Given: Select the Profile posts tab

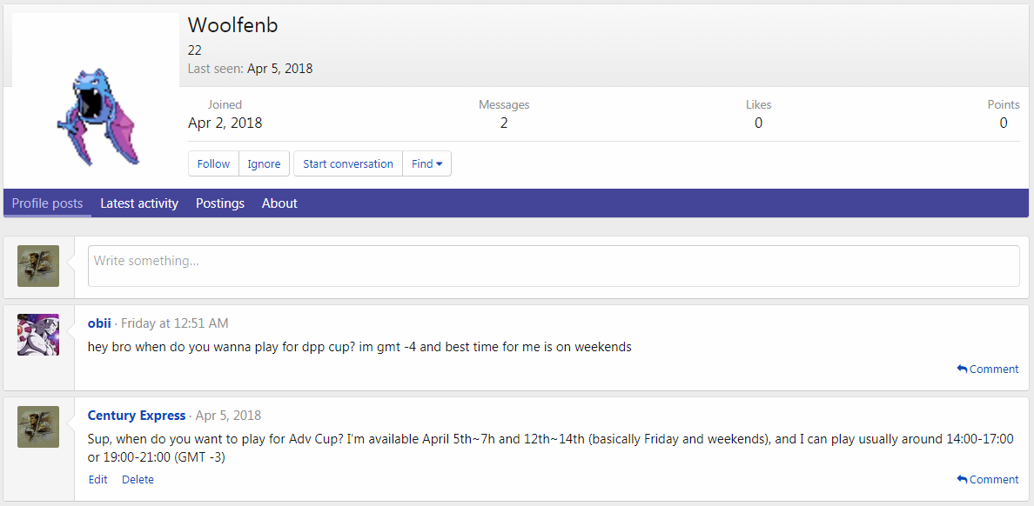Looking at the screenshot, I should pos(48,203).
